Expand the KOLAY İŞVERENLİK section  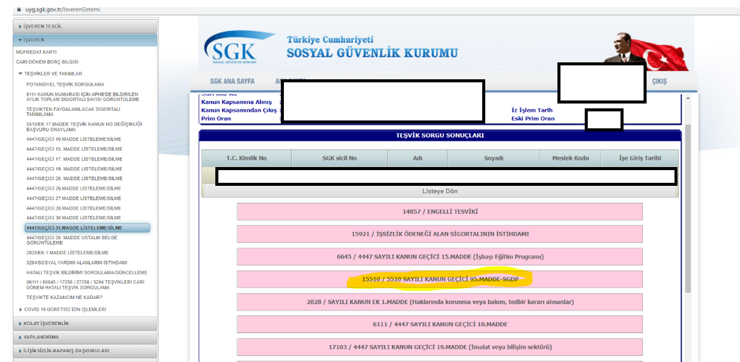pyautogui.click(x=85, y=323)
